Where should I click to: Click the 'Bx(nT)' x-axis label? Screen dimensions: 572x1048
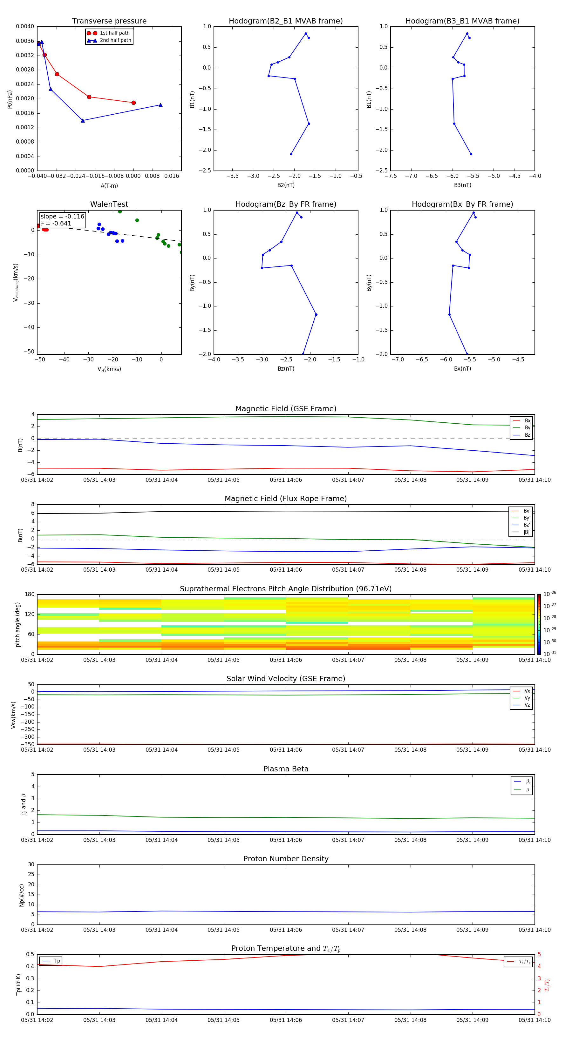point(462,369)
